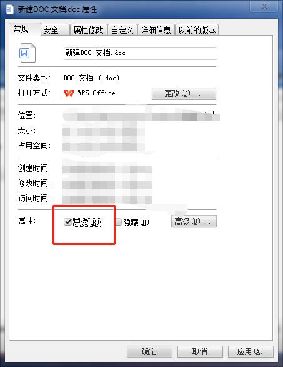Click the file name text field

(141, 53)
